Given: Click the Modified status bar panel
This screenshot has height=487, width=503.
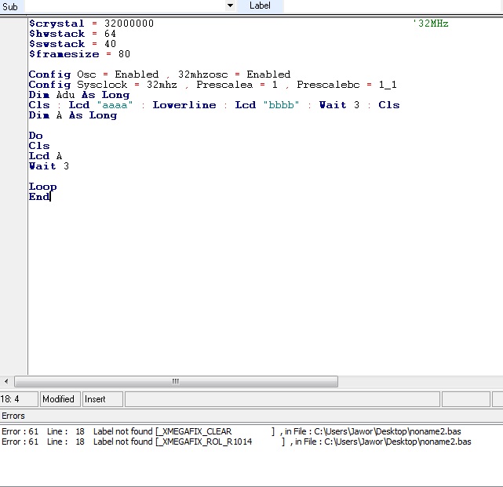Looking at the screenshot, I should tap(59, 399).
